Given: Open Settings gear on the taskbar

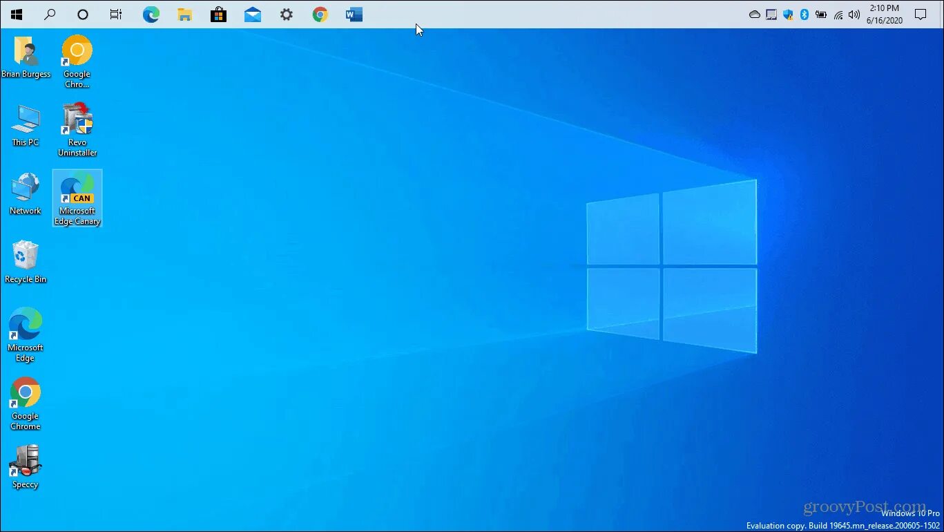Looking at the screenshot, I should [x=286, y=15].
